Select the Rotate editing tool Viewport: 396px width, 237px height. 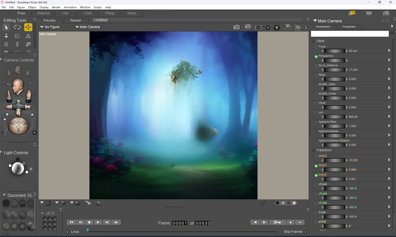(x=17, y=27)
